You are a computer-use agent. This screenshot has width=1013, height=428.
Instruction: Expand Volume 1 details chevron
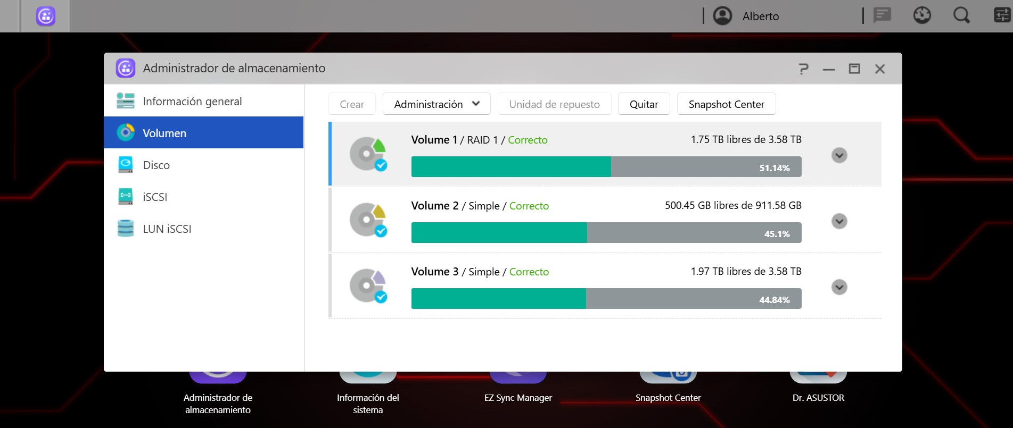click(x=839, y=155)
